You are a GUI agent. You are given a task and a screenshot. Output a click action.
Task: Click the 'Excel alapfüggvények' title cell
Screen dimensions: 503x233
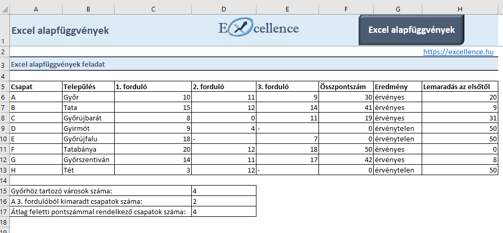tap(60, 31)
